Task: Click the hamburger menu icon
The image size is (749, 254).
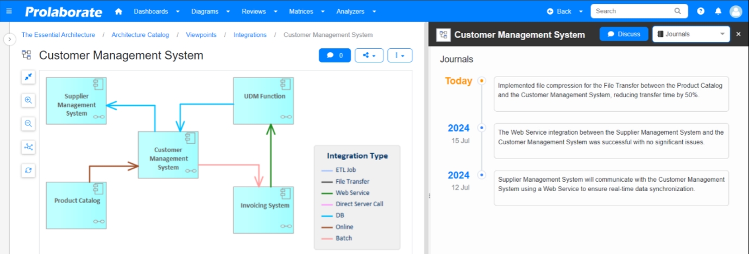Action: [x=9, y=11]
